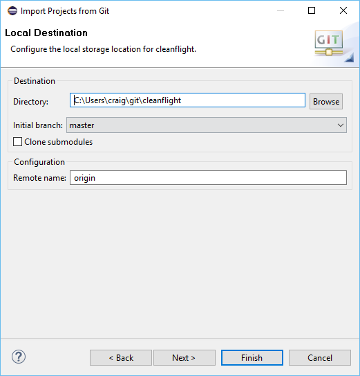Cancel the Git import wizard

click(320, 357)
